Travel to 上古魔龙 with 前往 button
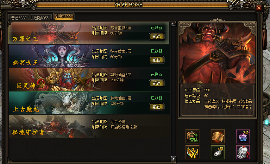The width and height of the screenshot is (270, 164). point(157,107)
